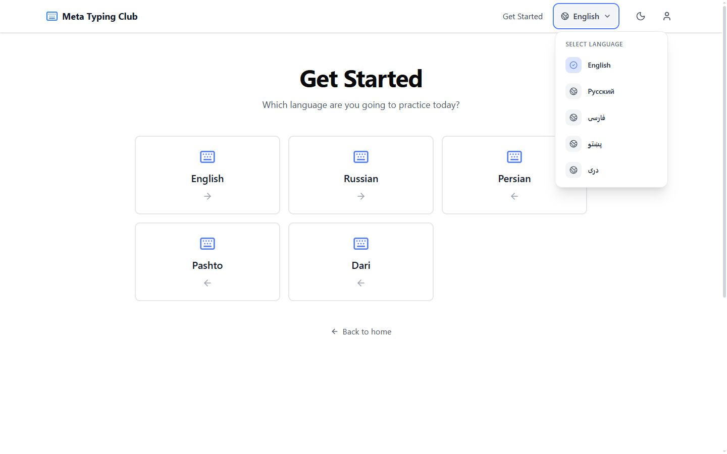Click the Back to home link

click(361, 331)
